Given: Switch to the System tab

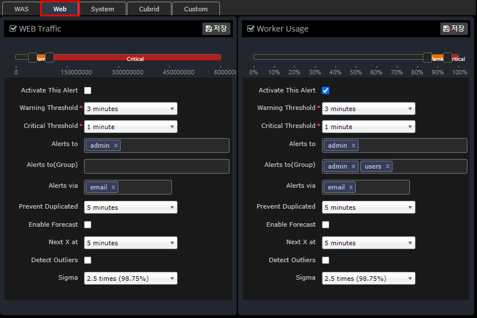Looking at the screenshot, I should 102,9.
